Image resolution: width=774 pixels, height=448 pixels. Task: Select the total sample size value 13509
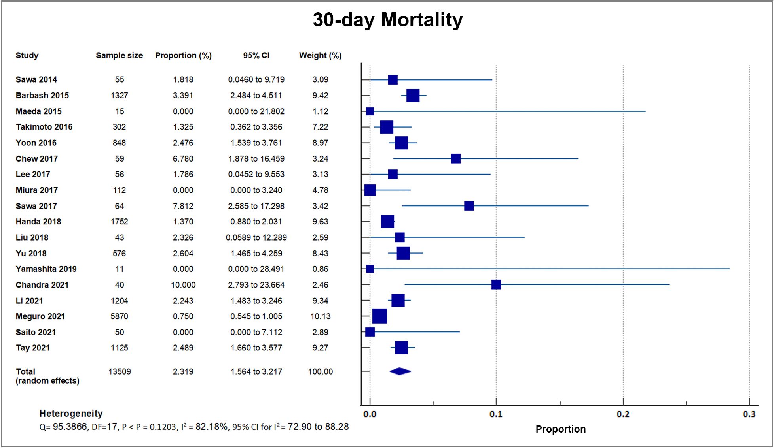tap(120, 371)
